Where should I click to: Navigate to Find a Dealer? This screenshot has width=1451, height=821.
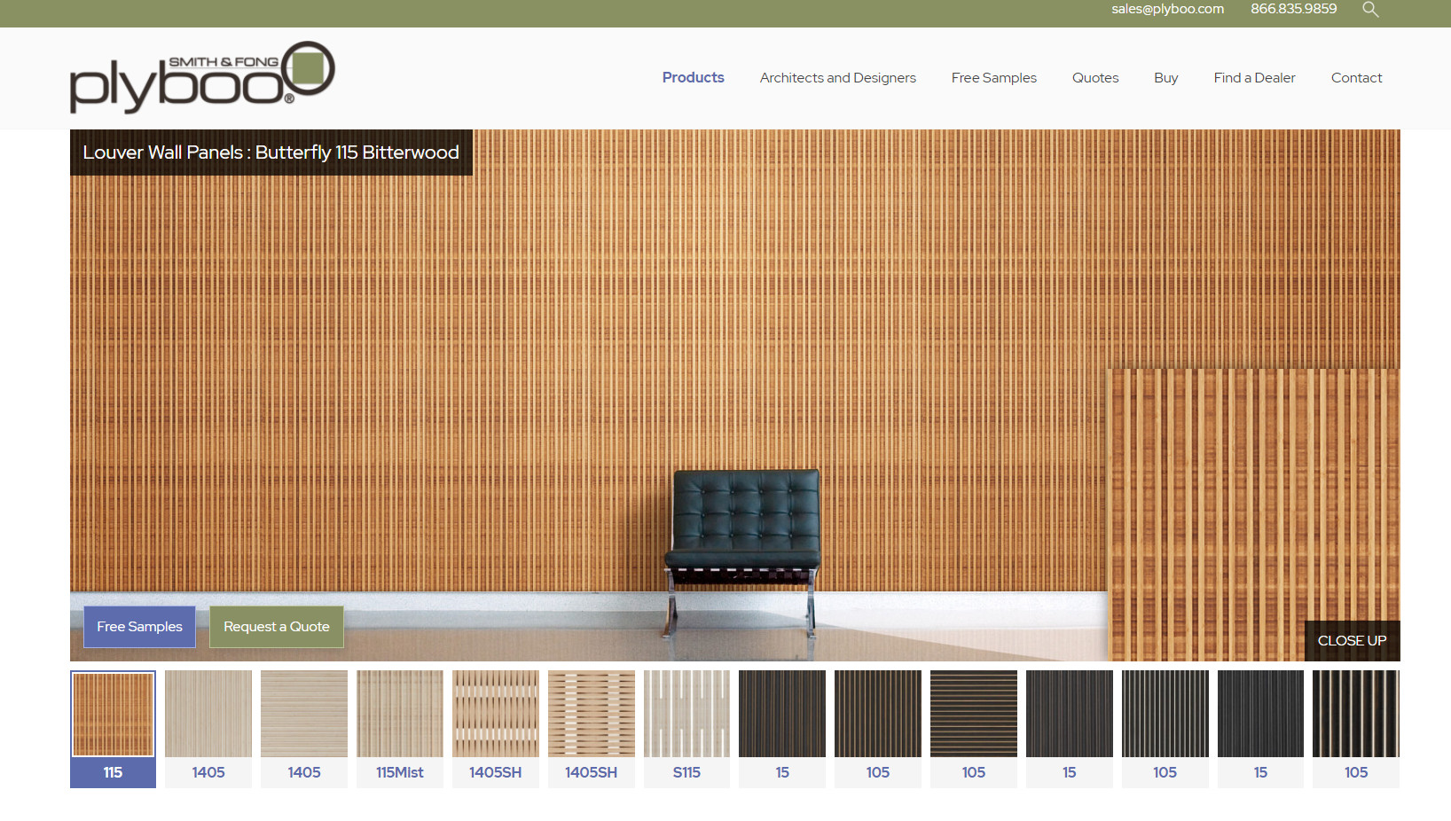click(1254, 78)
